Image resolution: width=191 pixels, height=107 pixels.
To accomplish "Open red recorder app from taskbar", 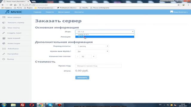I will [59, 105].
